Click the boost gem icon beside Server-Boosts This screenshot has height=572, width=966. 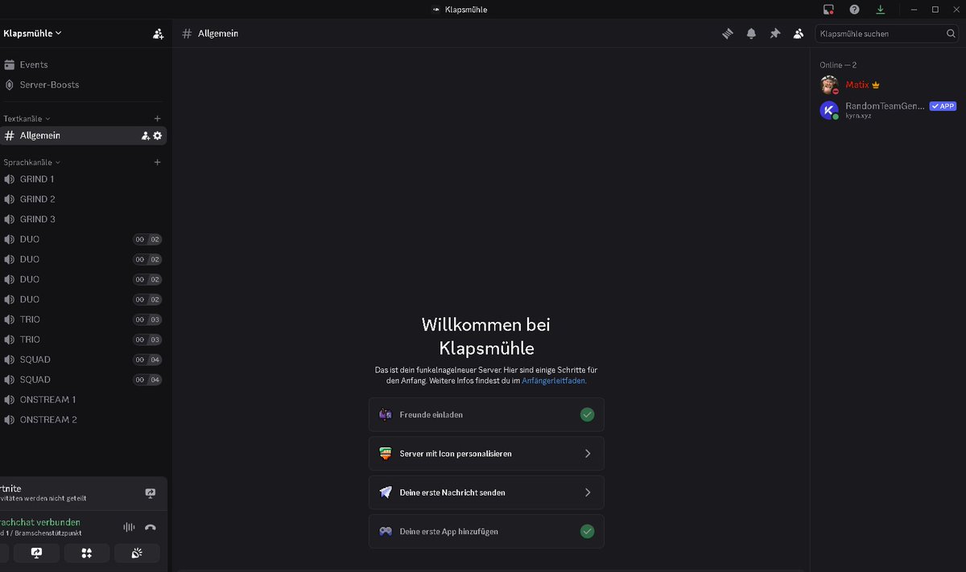[10, 84]
